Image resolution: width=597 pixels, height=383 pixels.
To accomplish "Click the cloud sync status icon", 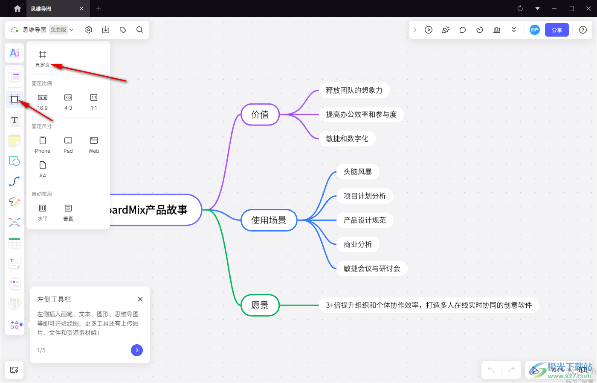I will tap(14, 30).
